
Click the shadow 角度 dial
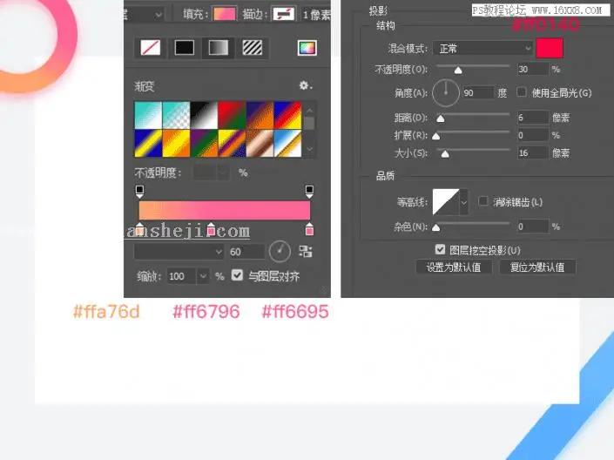(x=446, y=93)
